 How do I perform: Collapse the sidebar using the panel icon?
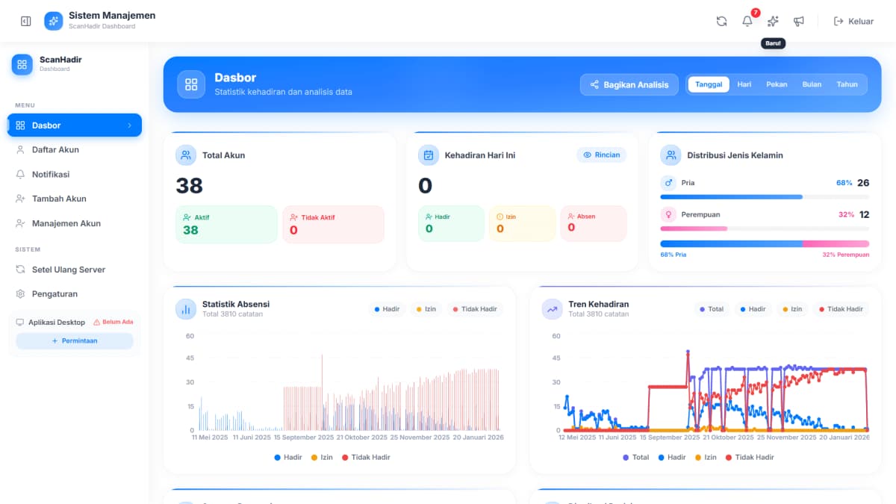coord(25,21)
